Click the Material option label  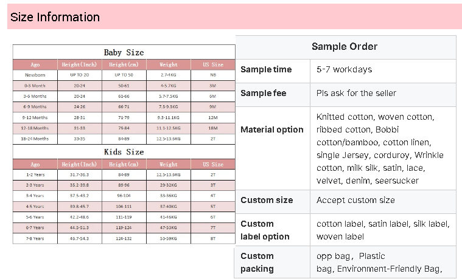tap(272, 130)
